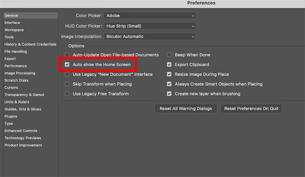Enable Beep When Done checkbox
The height and width of the screenshot is (177, 305).
tap(169, 55)
